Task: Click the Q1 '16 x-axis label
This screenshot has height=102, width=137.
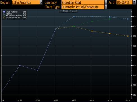Action: point(92,101)
